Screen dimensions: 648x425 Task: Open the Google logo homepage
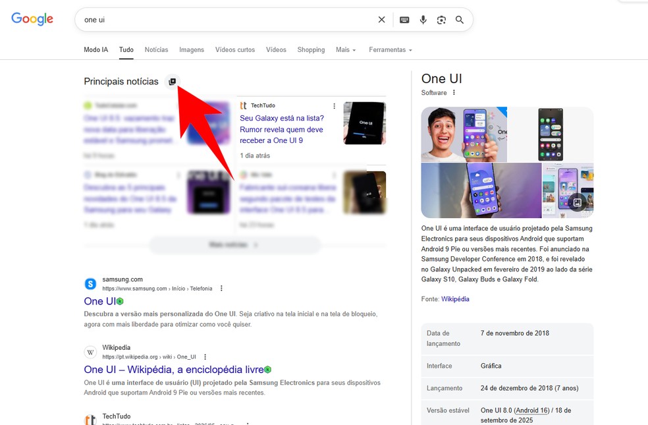(x=32, y=18)
